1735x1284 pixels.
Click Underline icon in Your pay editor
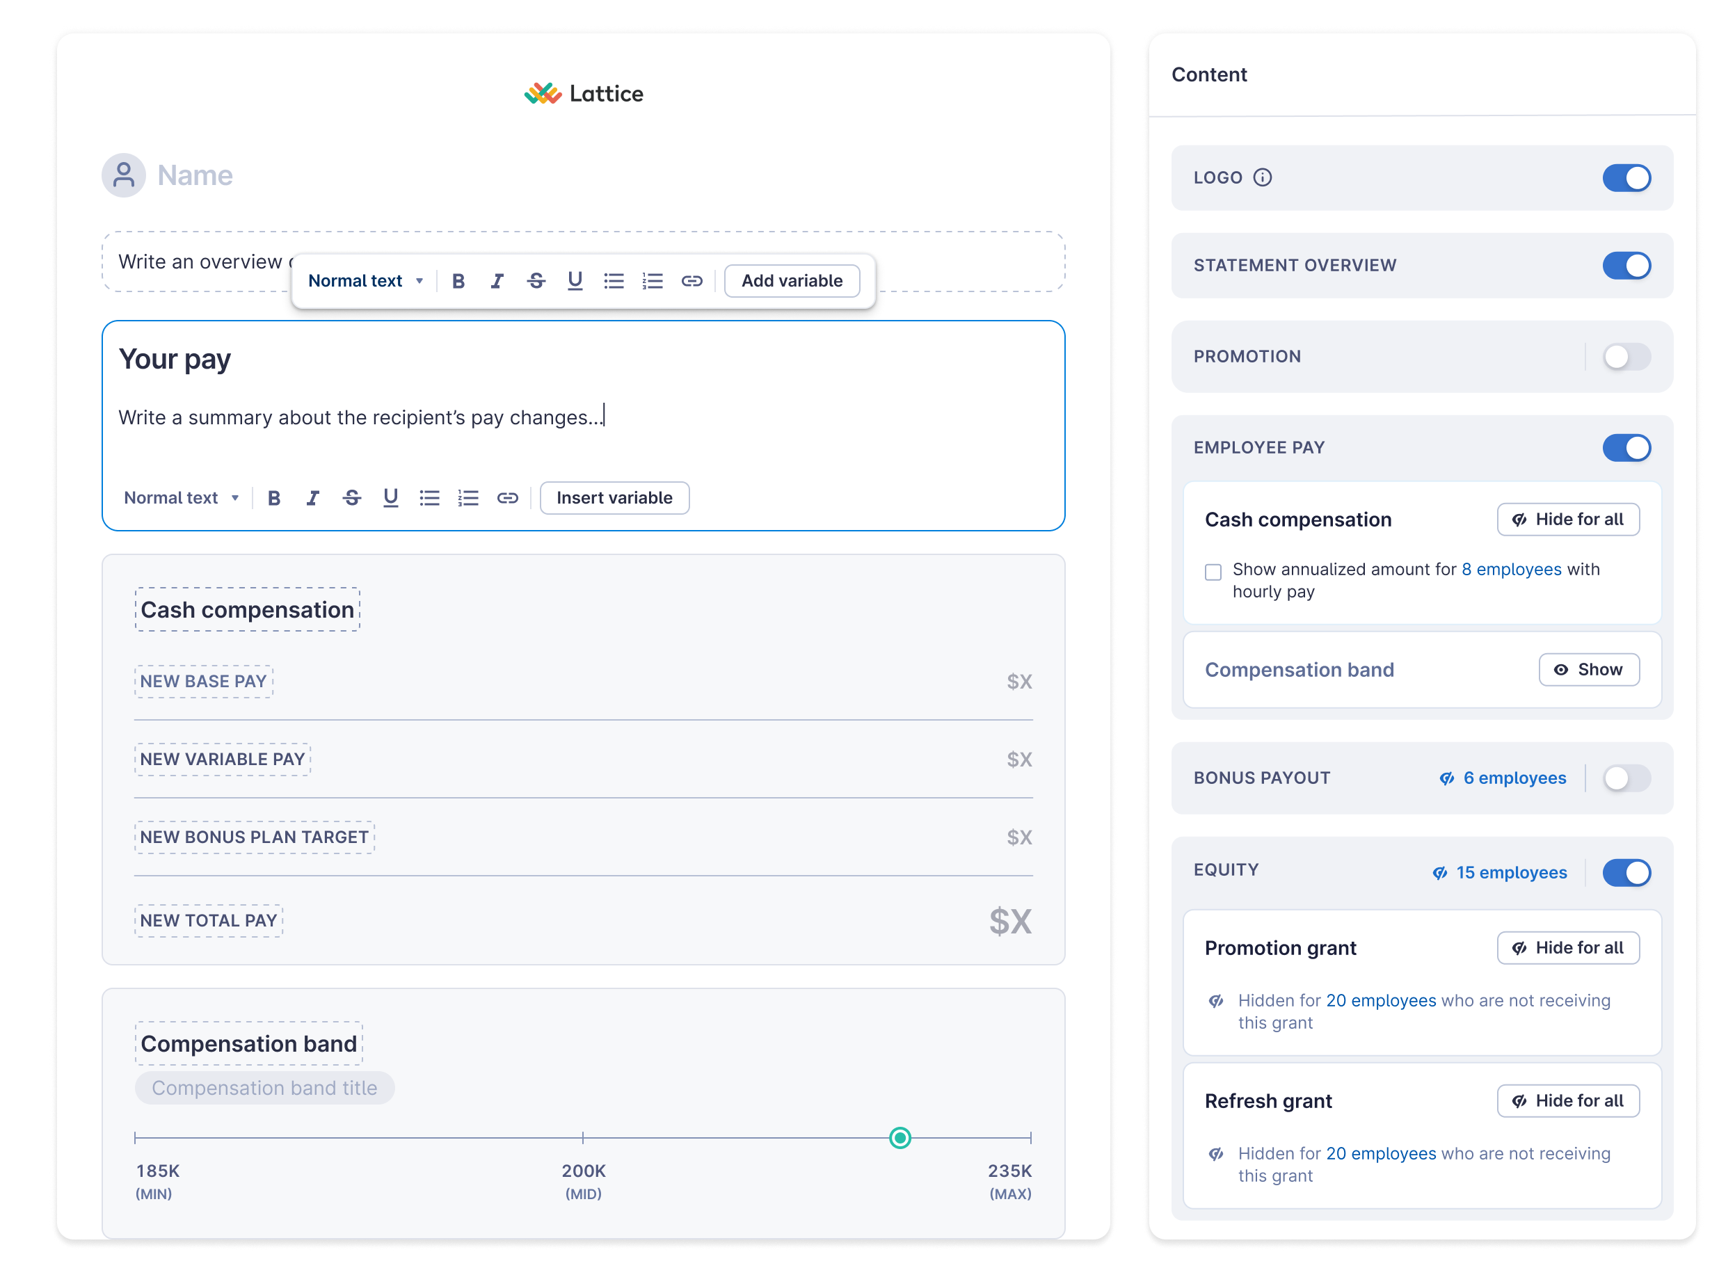pos(391,498)
